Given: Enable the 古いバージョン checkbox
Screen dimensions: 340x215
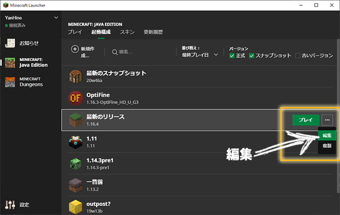Looking at the screenshot, I should (298, 55).
